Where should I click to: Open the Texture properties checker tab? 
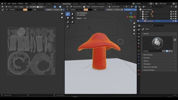pos(139,74)
